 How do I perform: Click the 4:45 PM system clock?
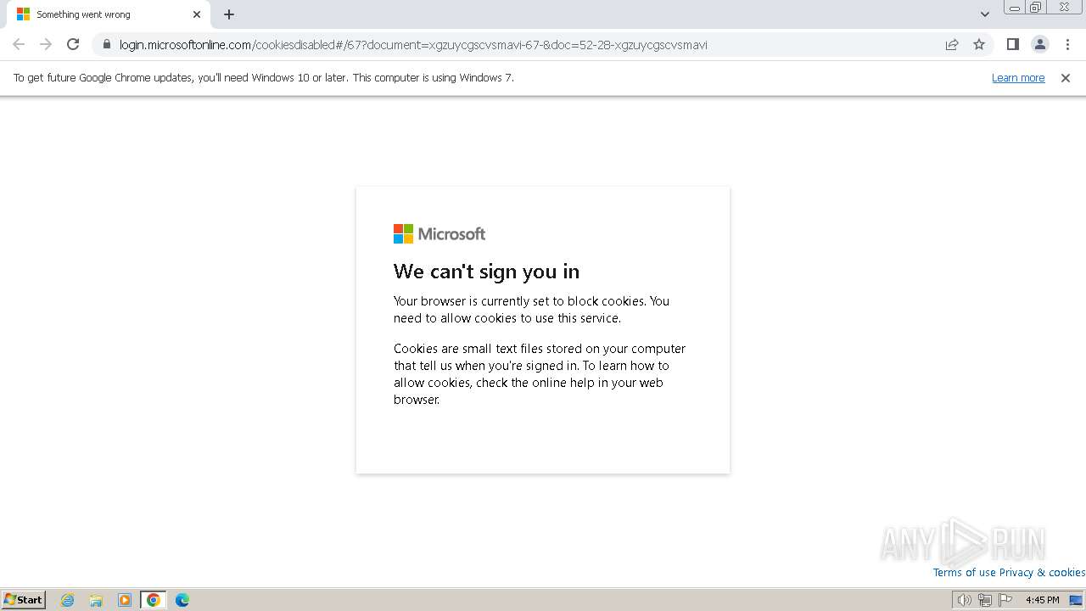[x=1042, y=600]
